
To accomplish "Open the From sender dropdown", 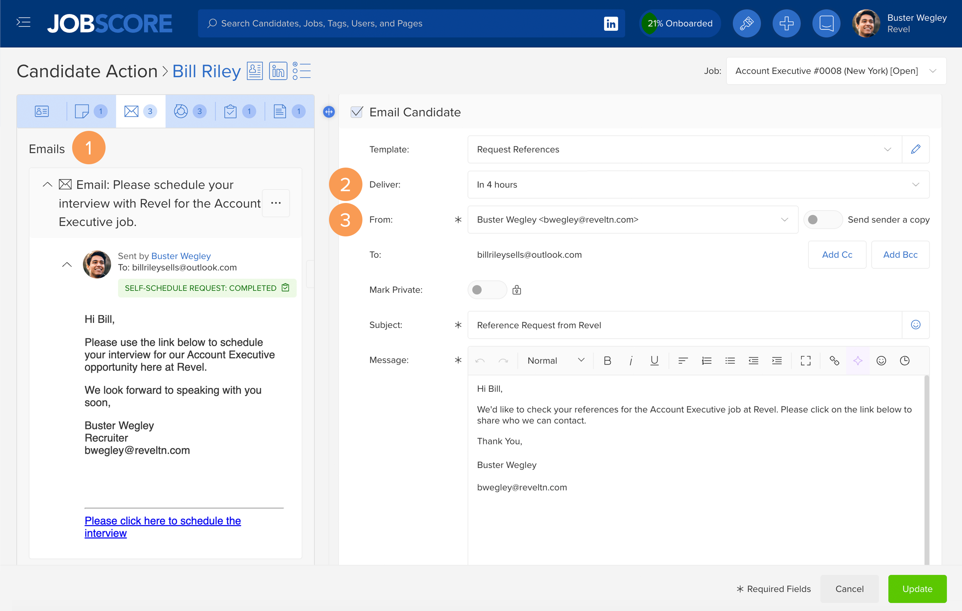I will pos(633,220).
